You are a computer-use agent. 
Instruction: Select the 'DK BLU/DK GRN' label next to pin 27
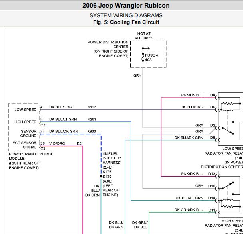64,132
